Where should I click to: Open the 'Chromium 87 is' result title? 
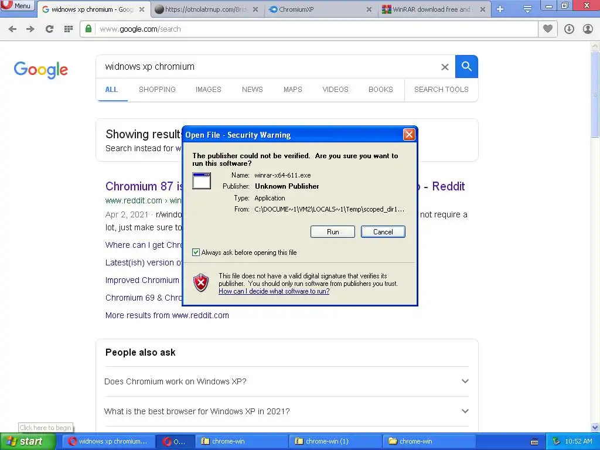click(144, 186)
